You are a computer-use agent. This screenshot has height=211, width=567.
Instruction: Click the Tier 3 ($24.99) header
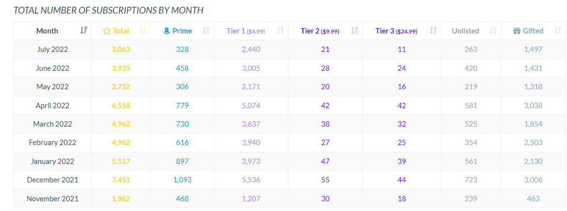[x=397, y=31]
